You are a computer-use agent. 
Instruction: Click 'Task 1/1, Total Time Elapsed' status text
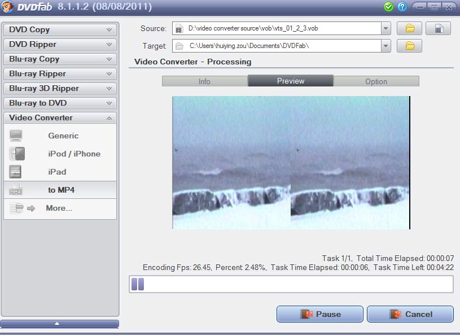(388, 258)
